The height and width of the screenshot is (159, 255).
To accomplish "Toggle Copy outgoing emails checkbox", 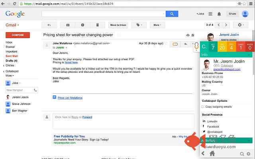I will point(202,107).
